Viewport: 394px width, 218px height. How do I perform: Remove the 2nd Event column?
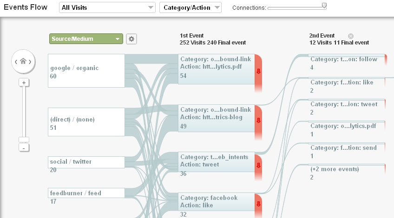coord(351,36)
